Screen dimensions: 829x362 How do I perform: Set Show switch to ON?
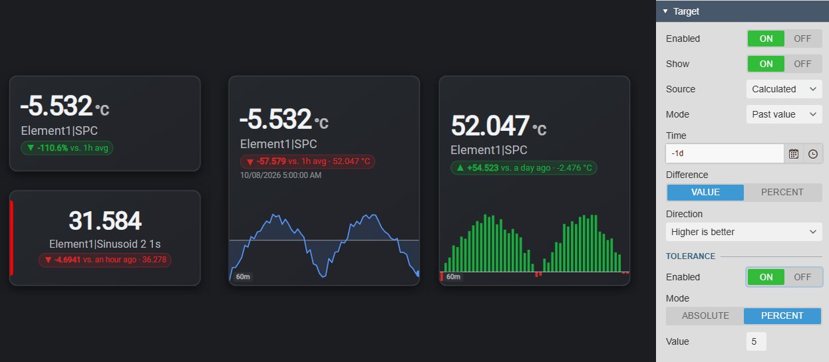click(x=766, y=64)
